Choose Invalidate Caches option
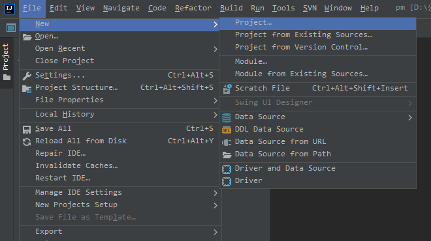Screen dimensions: 431x241 [76, 165]
